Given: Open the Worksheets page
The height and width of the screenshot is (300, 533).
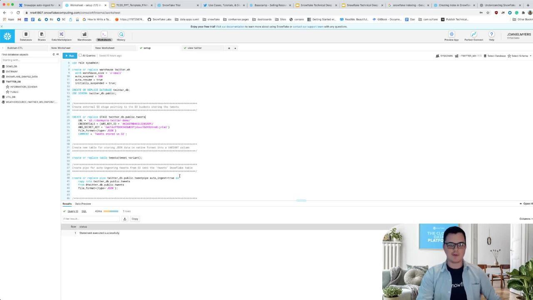Looking at the screenshot, I should pyautogui.click(x=104, y=36).
